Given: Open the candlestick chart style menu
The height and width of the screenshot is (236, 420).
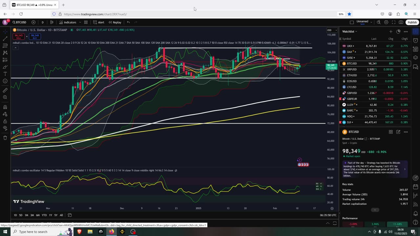Looking at the screenshot, I should (52, 22).
